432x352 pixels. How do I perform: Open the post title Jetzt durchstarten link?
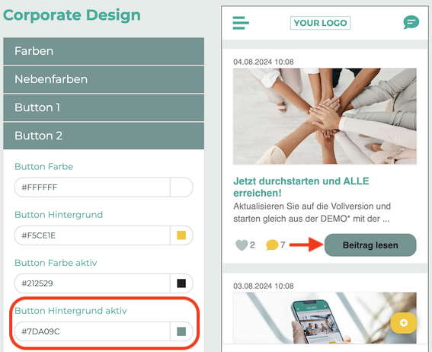[x=301, y=187]
